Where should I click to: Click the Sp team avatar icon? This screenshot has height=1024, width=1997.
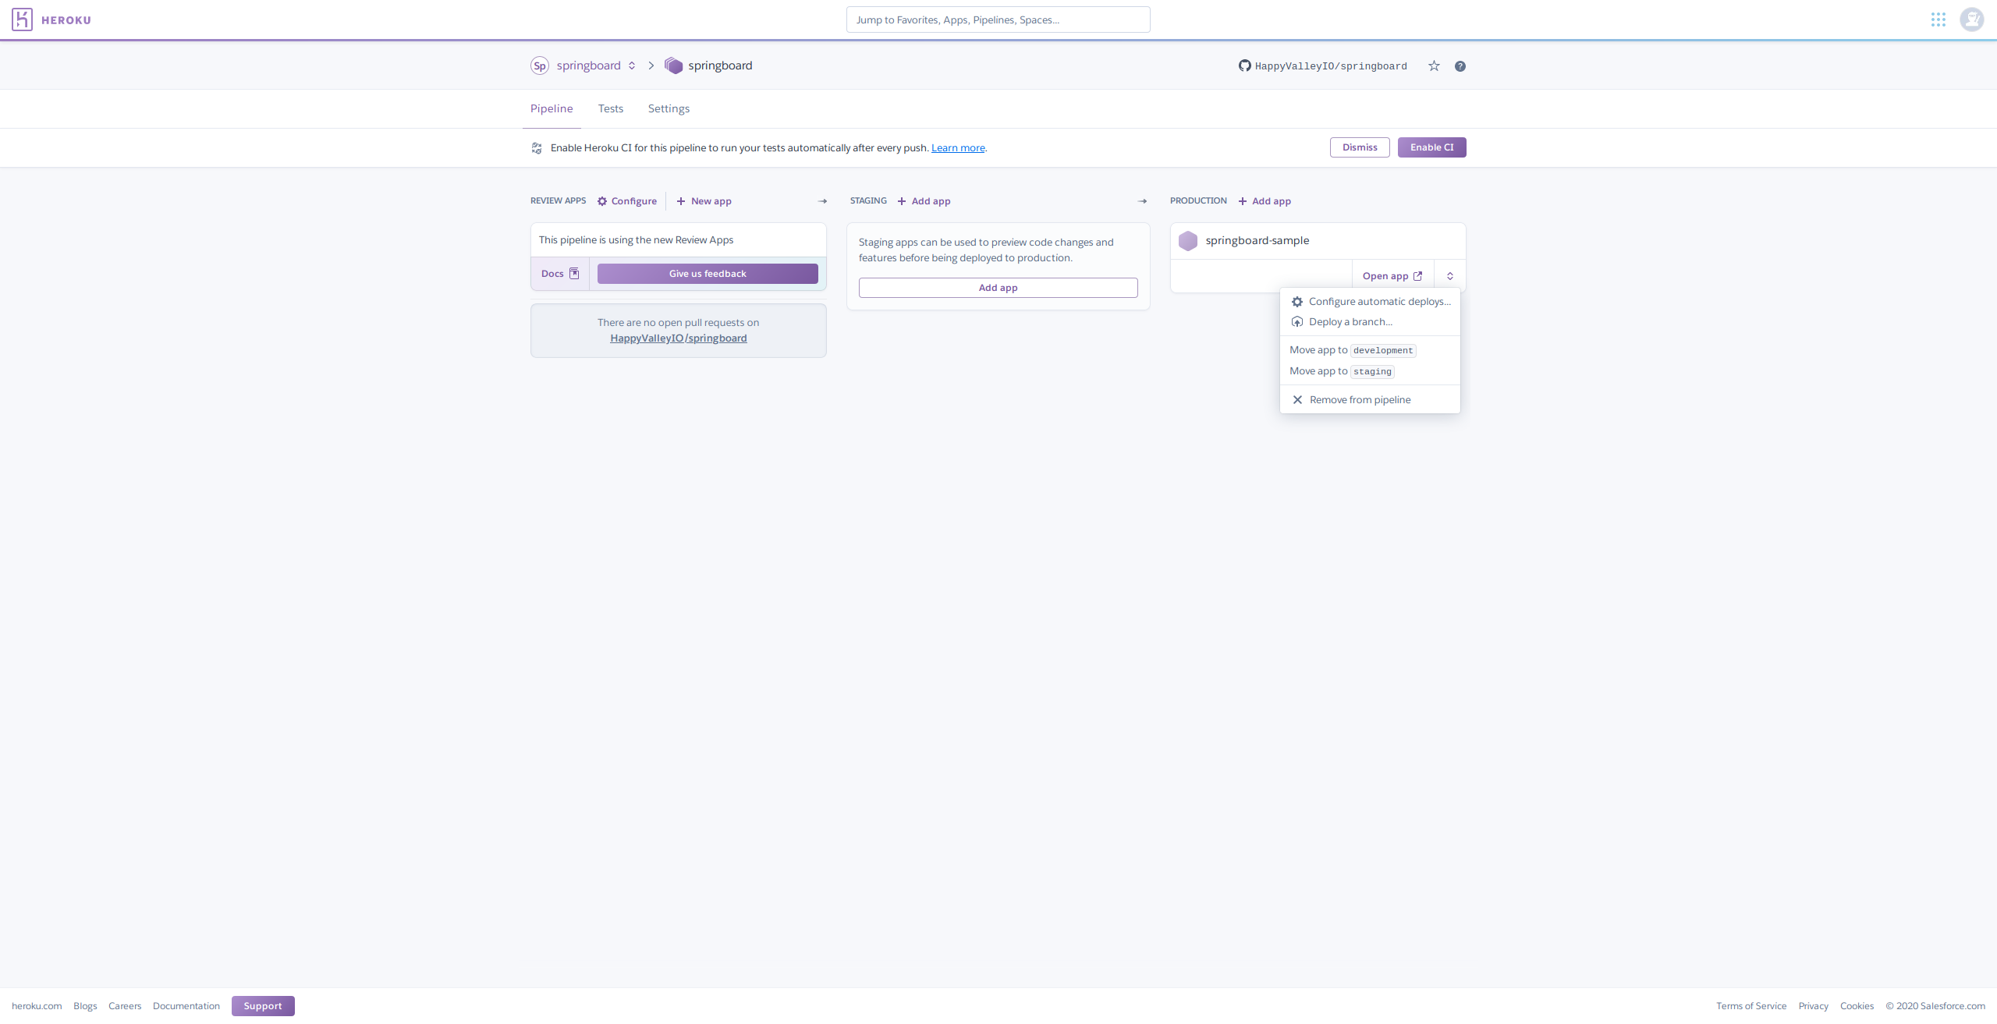click(x=540, y=66)
